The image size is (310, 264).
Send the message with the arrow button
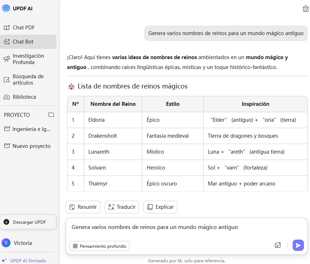coord(298,245)
